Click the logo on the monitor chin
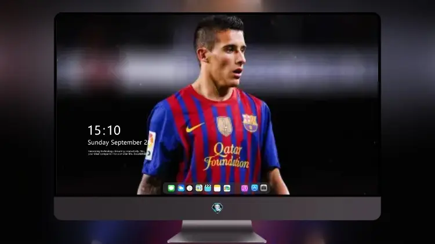Image resolution: width=435 pixels, height=244 pixels. (217, 208)
